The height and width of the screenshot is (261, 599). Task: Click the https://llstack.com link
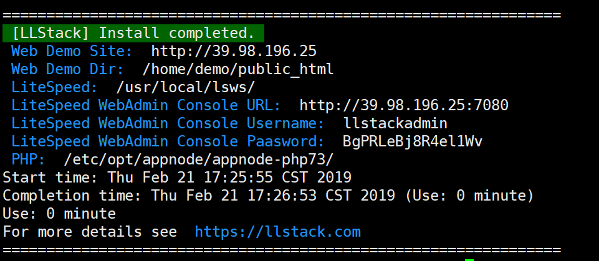coord(277,232)
